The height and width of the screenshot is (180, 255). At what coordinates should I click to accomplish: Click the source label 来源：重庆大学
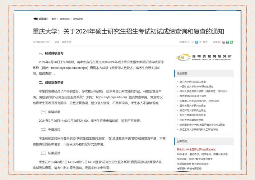[x=63, y=42]
